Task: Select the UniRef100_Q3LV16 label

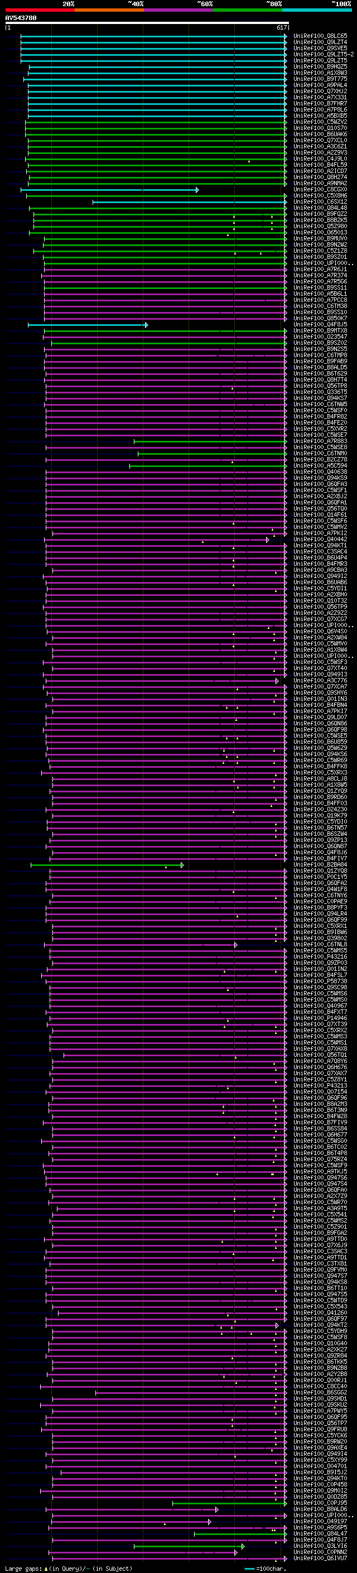Action: [320, 1546]
